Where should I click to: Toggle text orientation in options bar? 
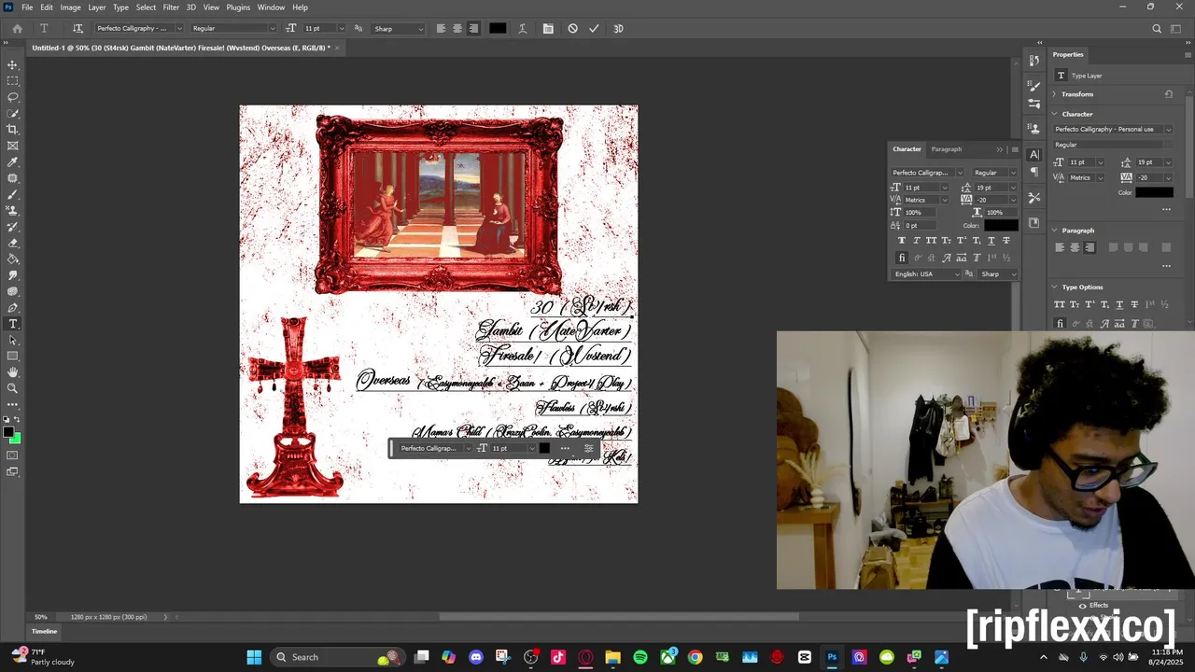(x=77, y=28)
